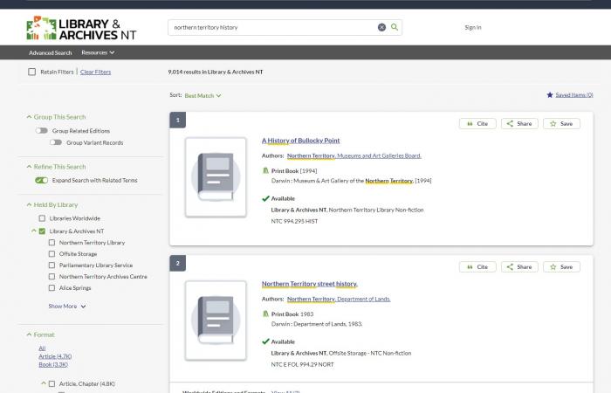Click the Clear Filters link
Screen dimensions: 611x393
(x=95, y=72)
